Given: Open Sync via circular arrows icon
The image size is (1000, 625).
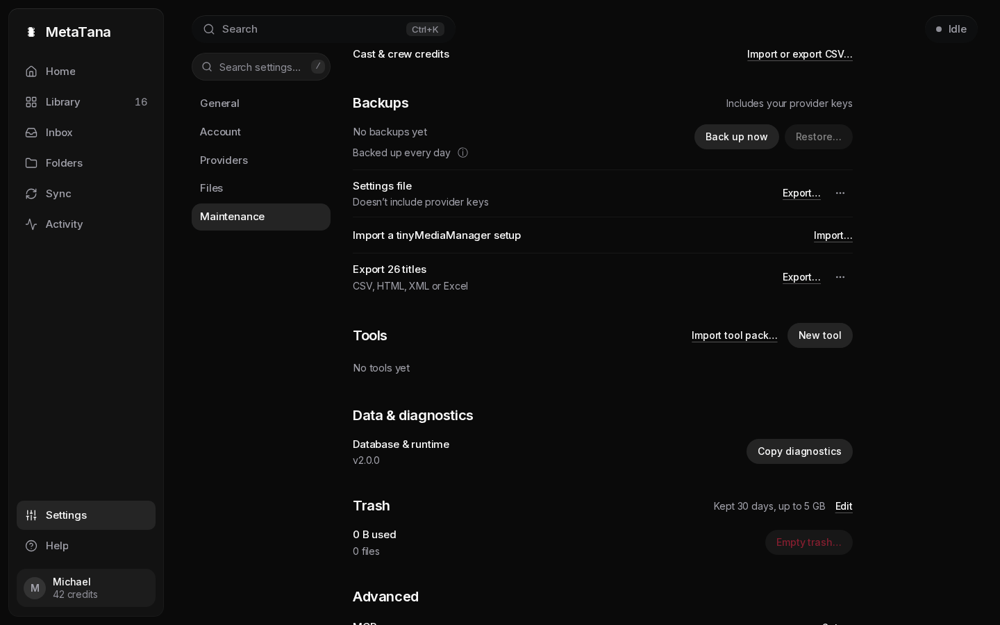Looking at the screenshot, I should coord(31,194).
